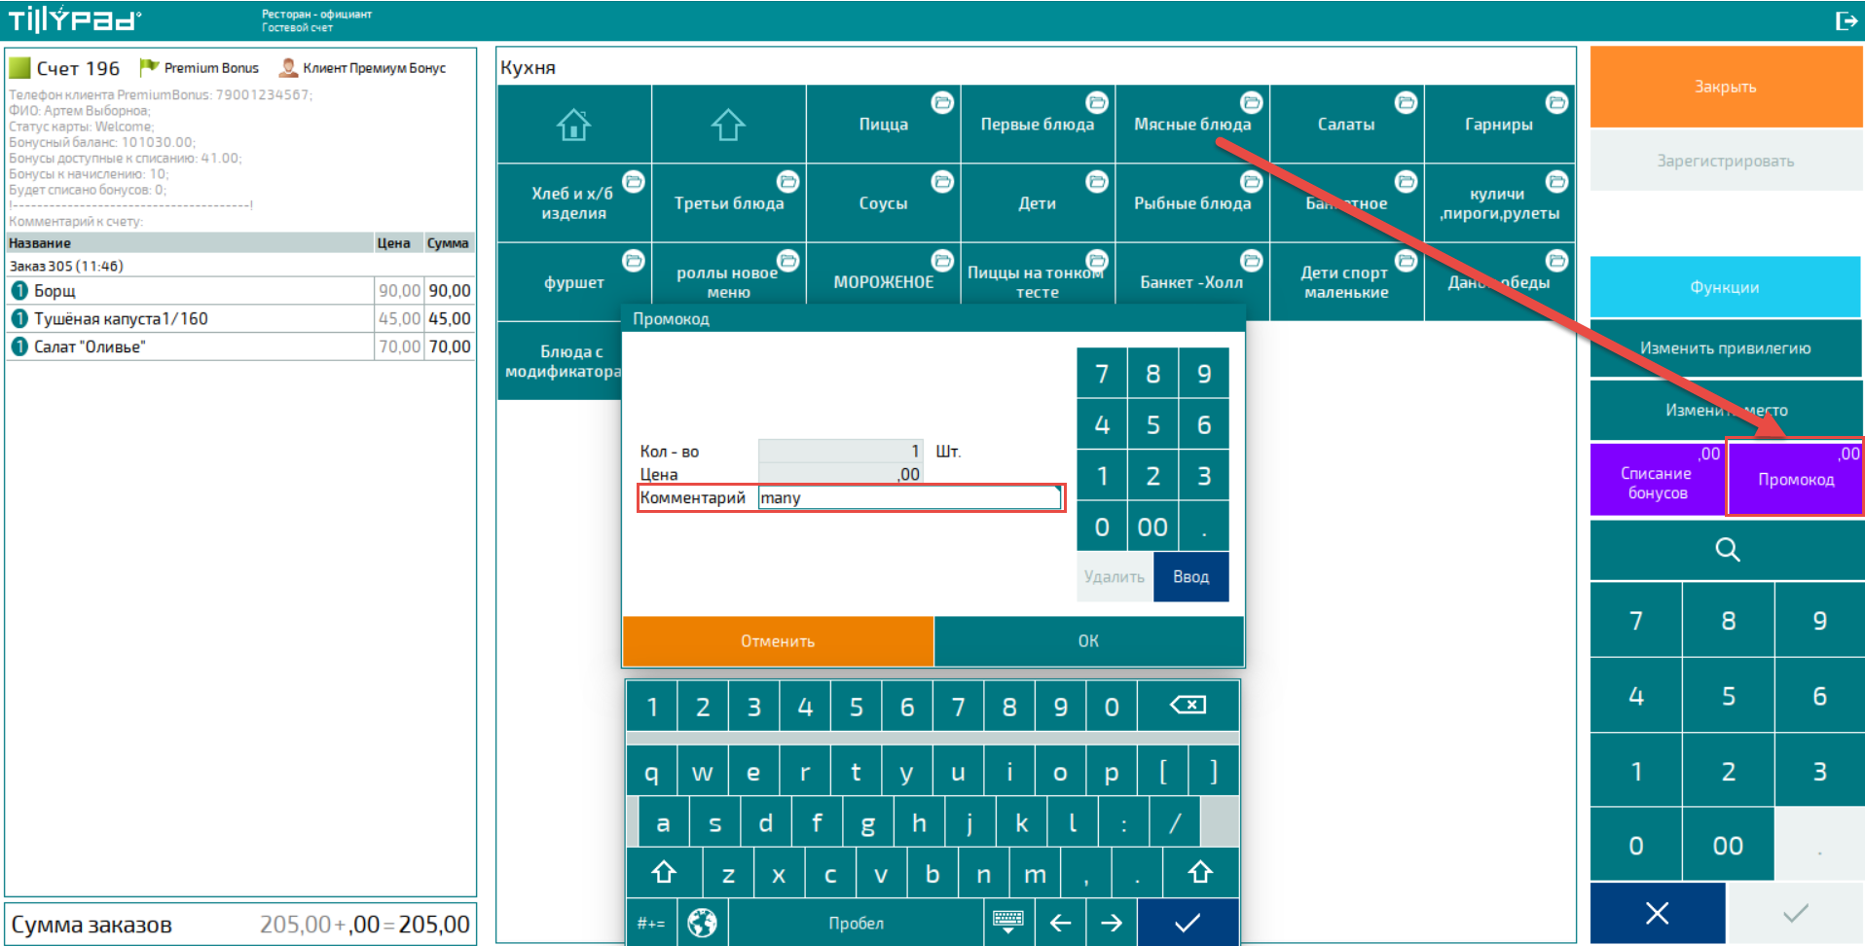Click the exit icon in the top right corner
Image resolution: width=1865 pixels, height=946 pixels.
(x=1846, y=20)
